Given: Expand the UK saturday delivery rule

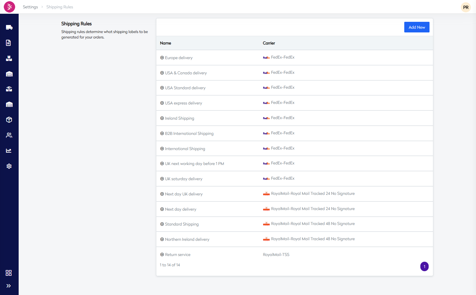Looking at the screenshot, I should (162, 178).
